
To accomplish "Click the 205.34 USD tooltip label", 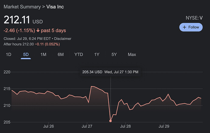I will pyautogui.click(x=92, y=72).
